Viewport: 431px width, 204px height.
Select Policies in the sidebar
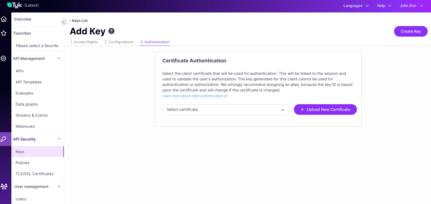click(x=22, y=163)
